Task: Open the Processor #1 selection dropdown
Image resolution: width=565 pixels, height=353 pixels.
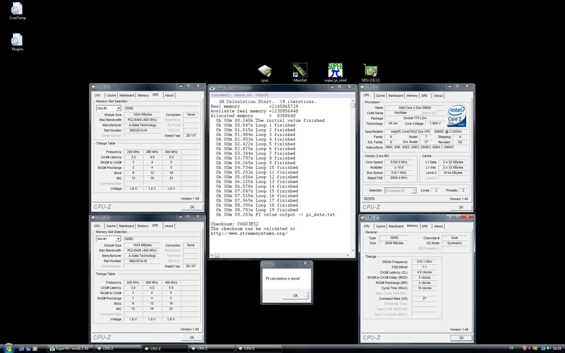Action: coord(414,191)
